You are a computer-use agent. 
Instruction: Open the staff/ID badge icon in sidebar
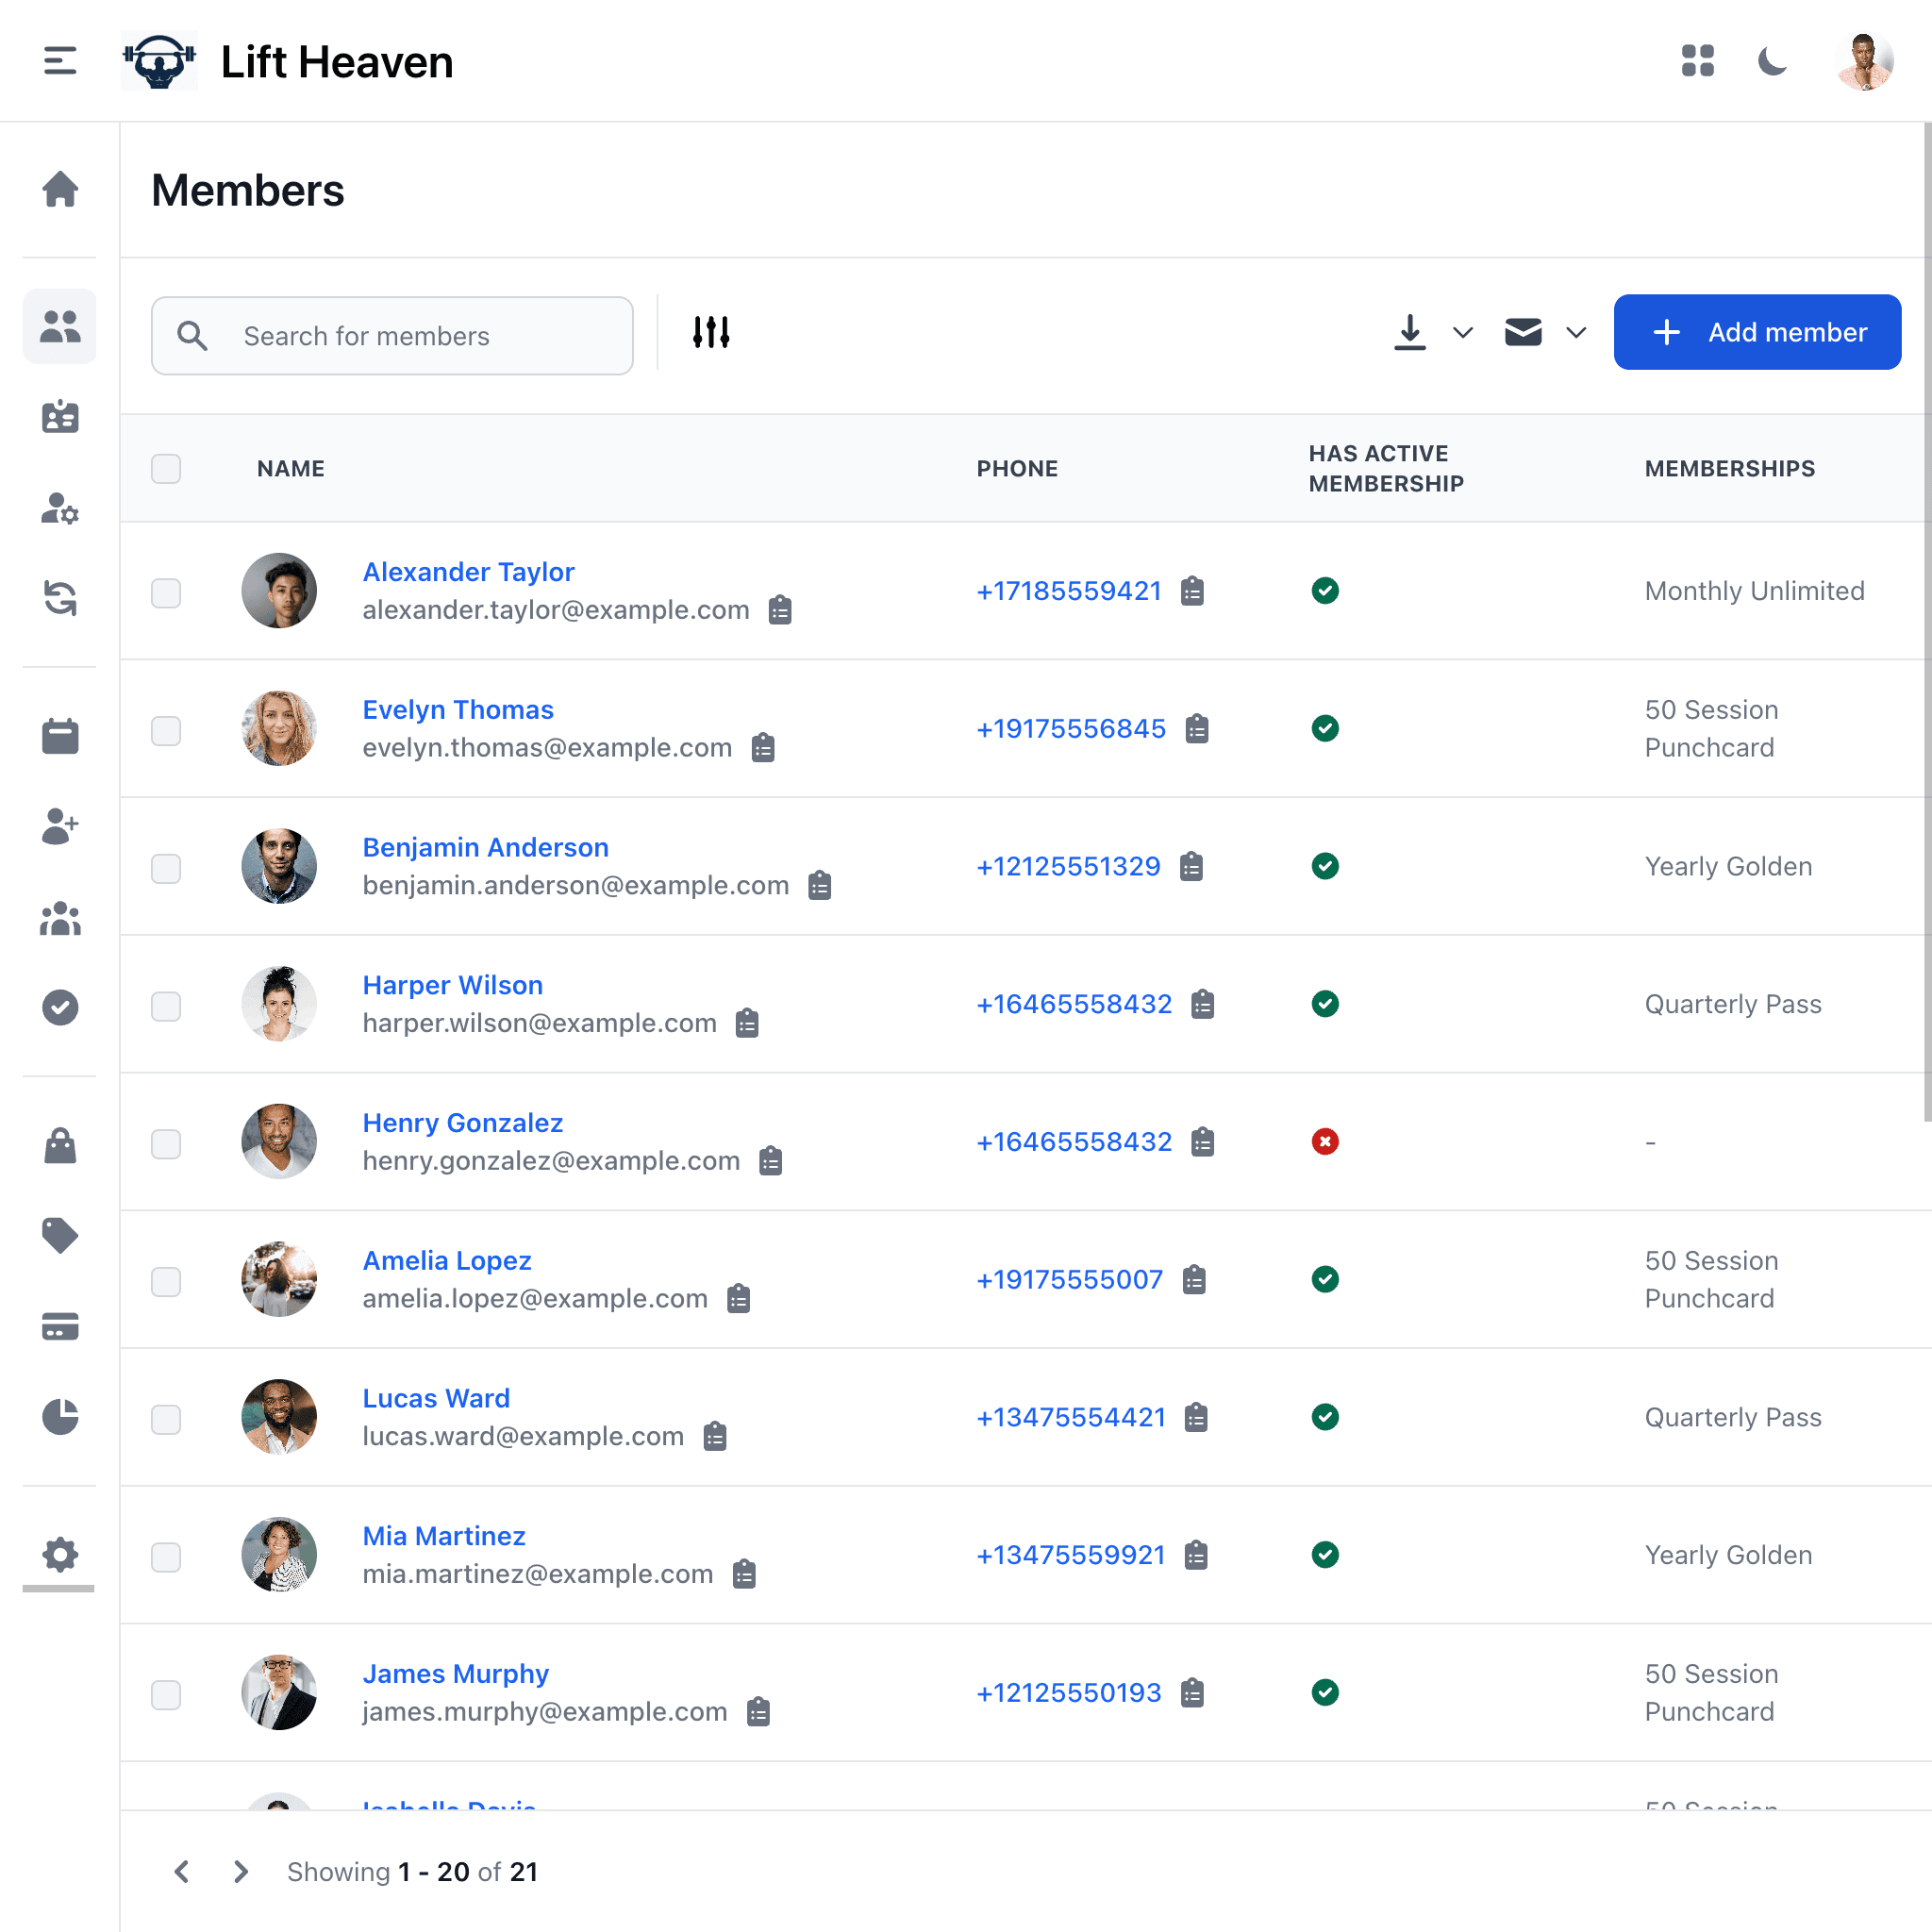click(x=60, y=418)
